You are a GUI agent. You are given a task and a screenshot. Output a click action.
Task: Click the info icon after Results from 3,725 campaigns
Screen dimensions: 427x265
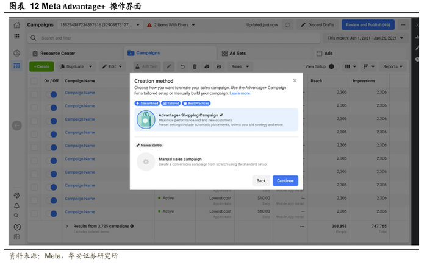tap(132, 226)
